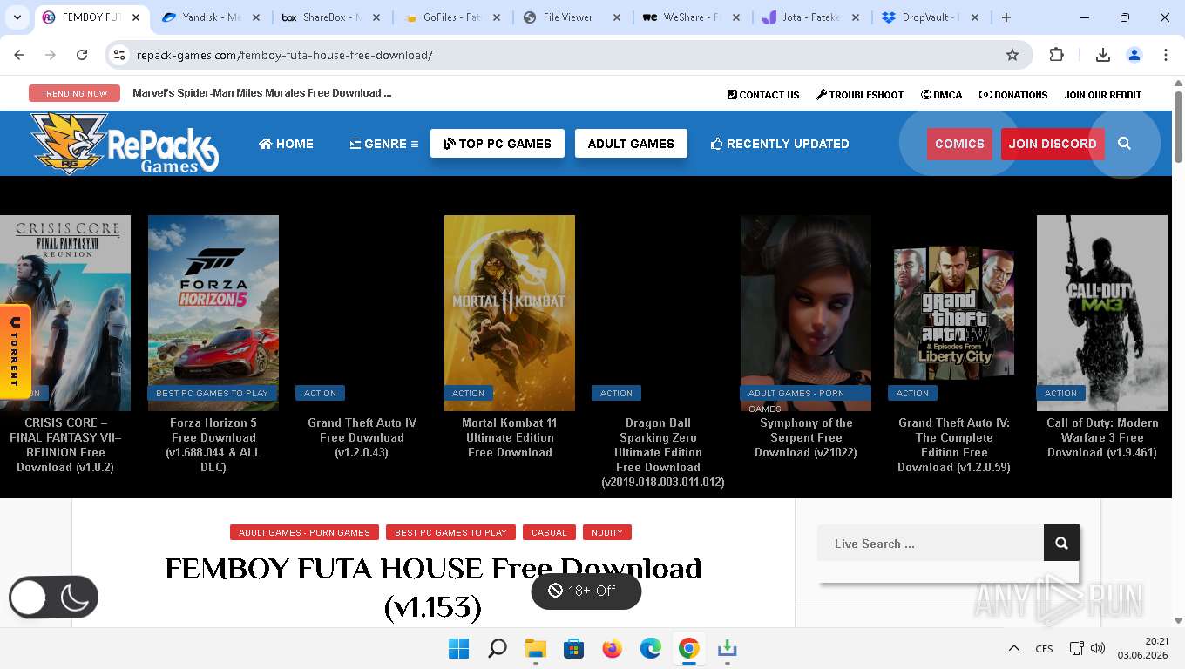
Task: Expand the GENRE menu
Action: [384, 144]
